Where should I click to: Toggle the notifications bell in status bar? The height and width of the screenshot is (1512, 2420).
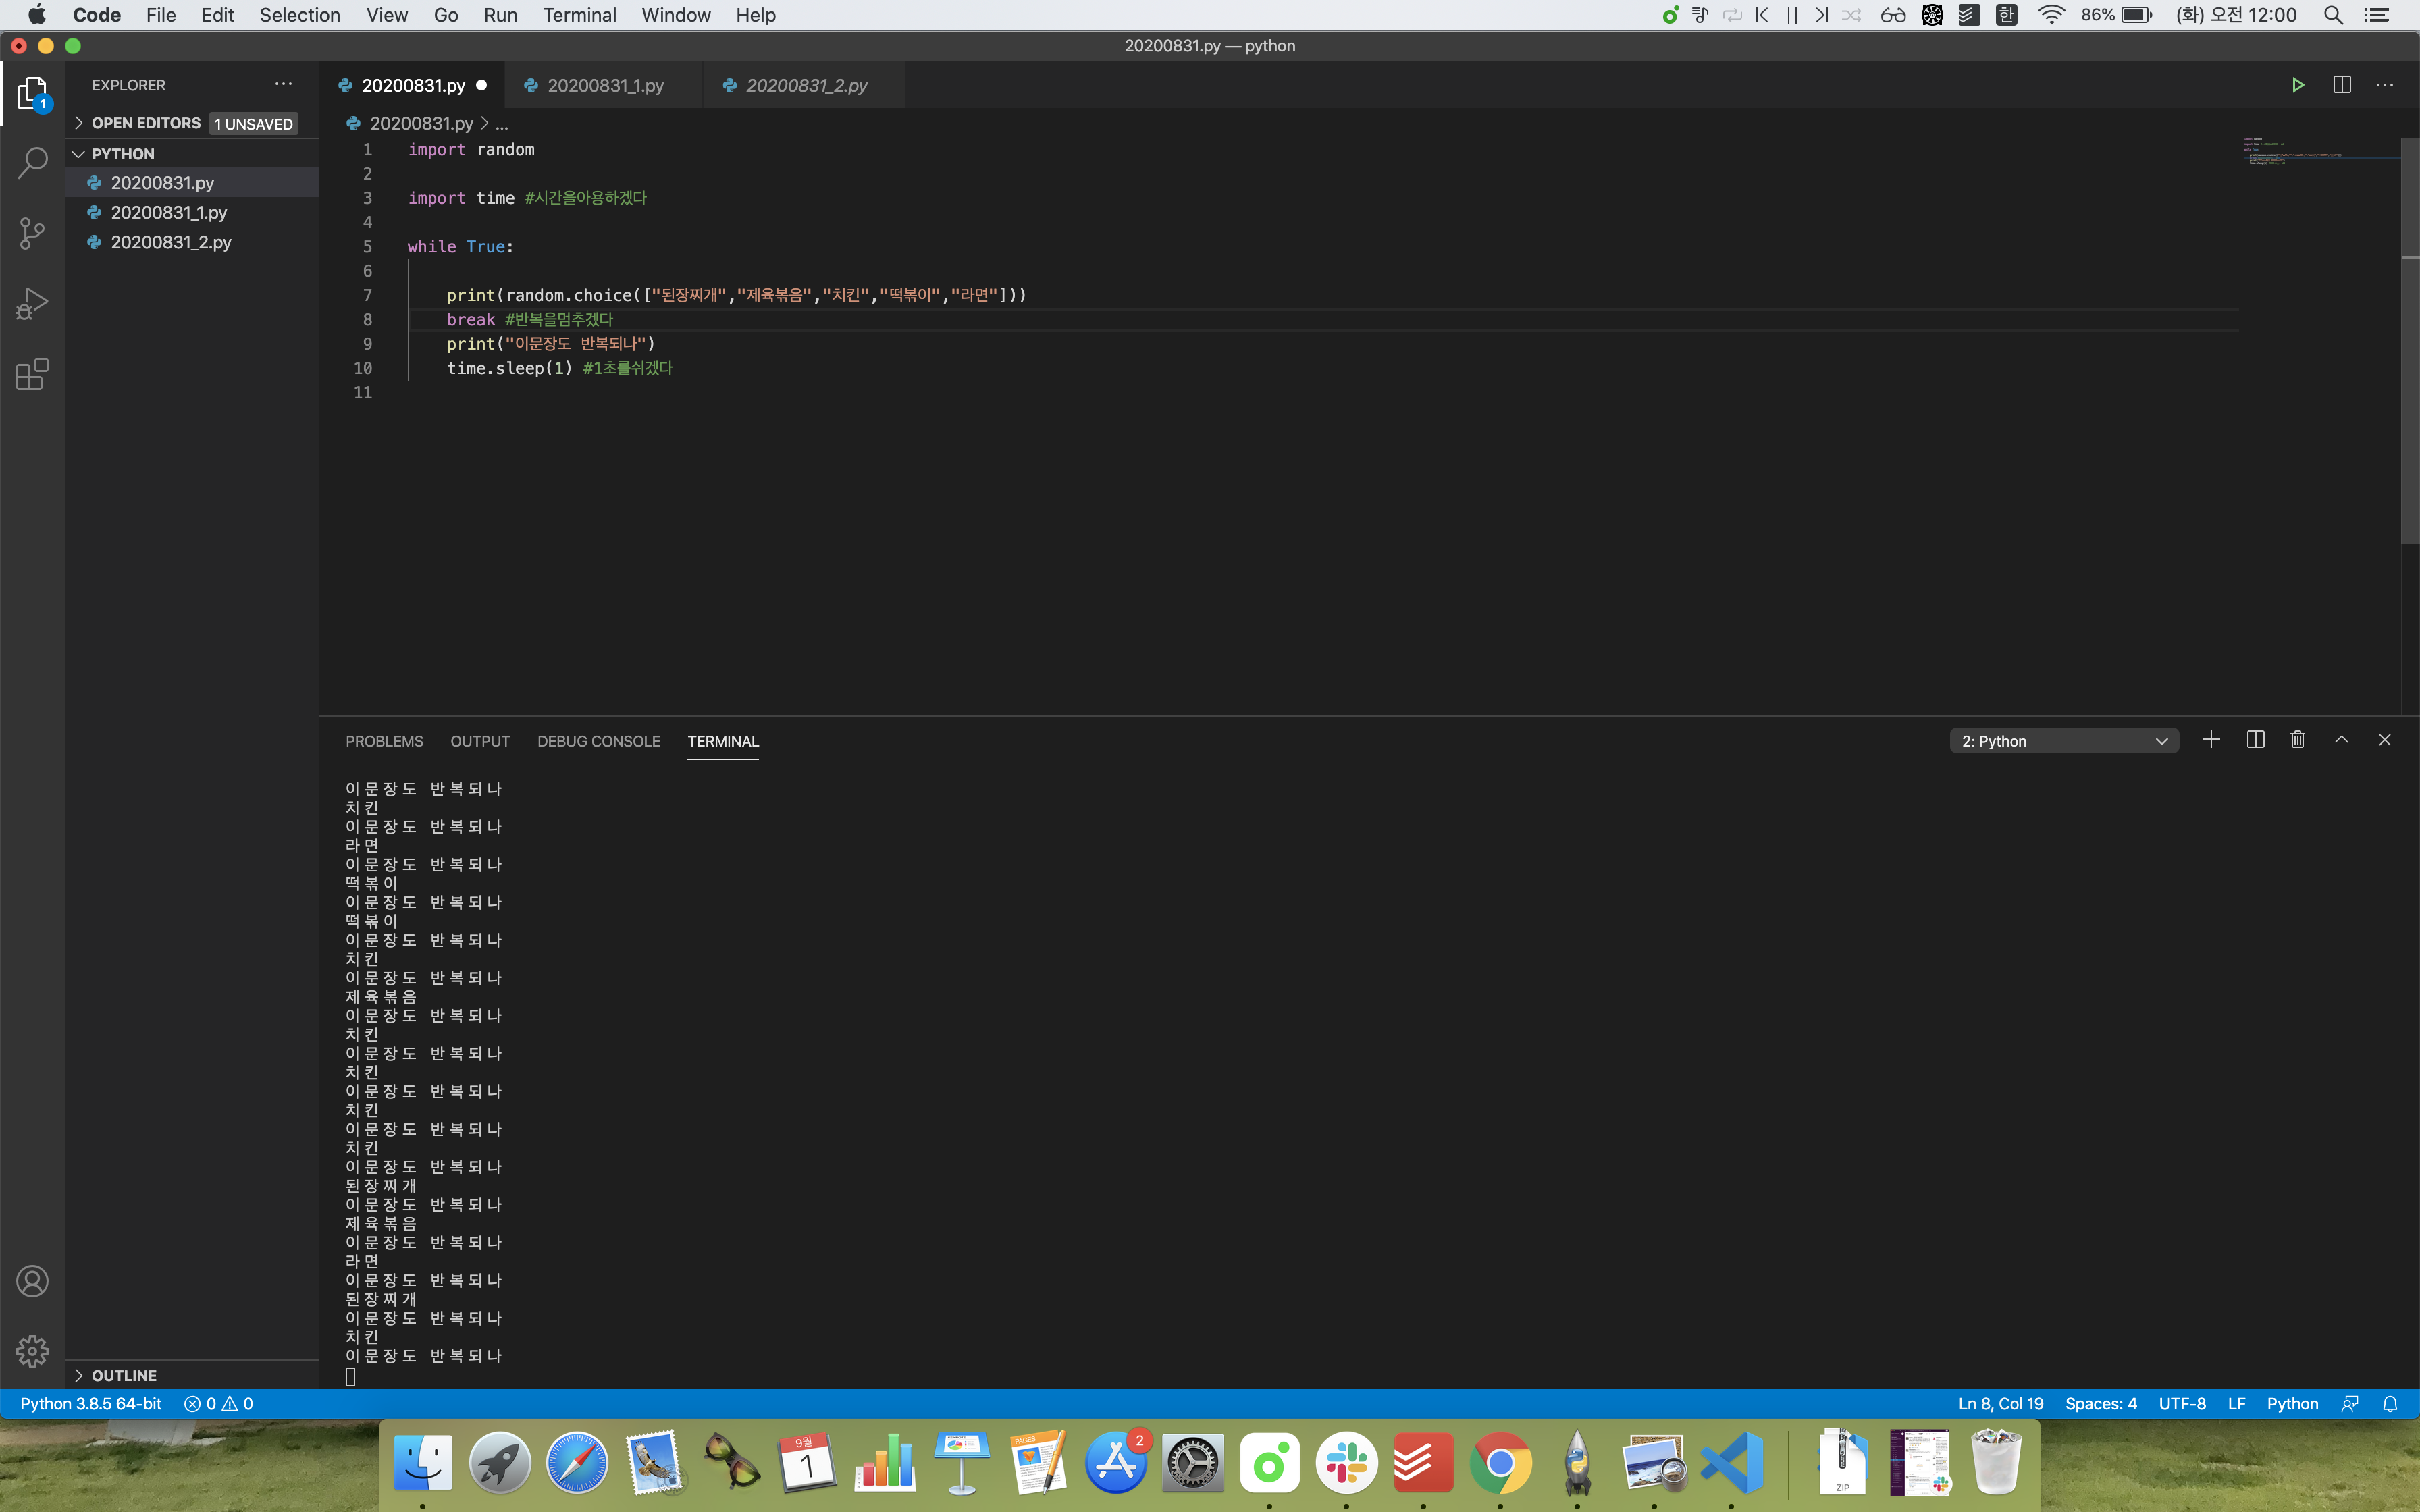2390,1404
